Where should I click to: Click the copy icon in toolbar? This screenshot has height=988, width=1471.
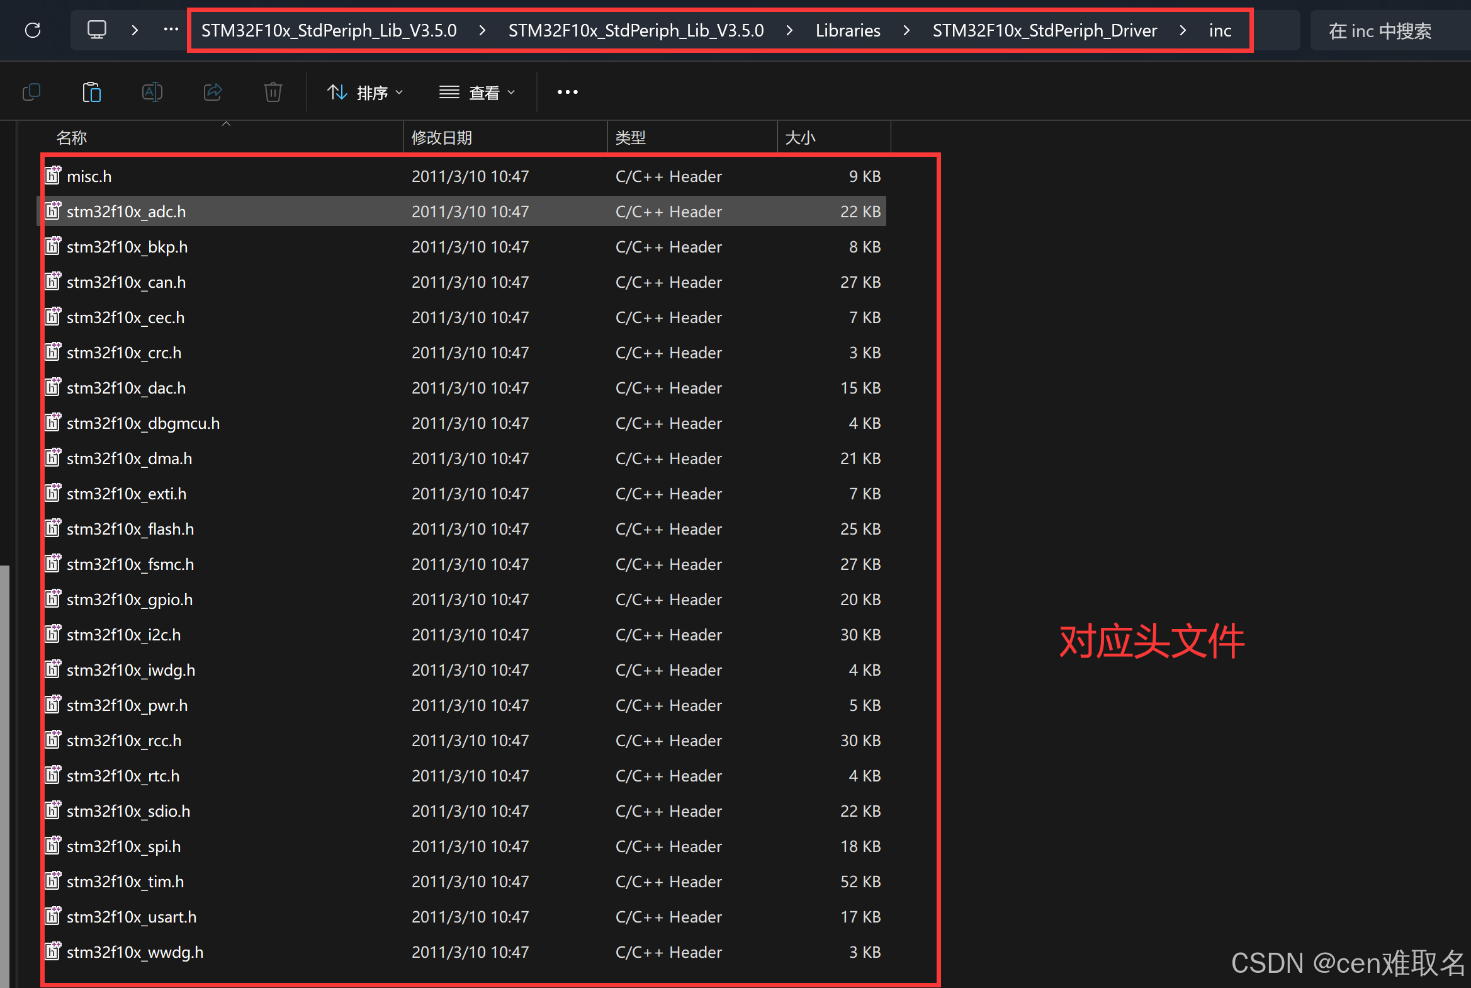(x=31, y=92)
